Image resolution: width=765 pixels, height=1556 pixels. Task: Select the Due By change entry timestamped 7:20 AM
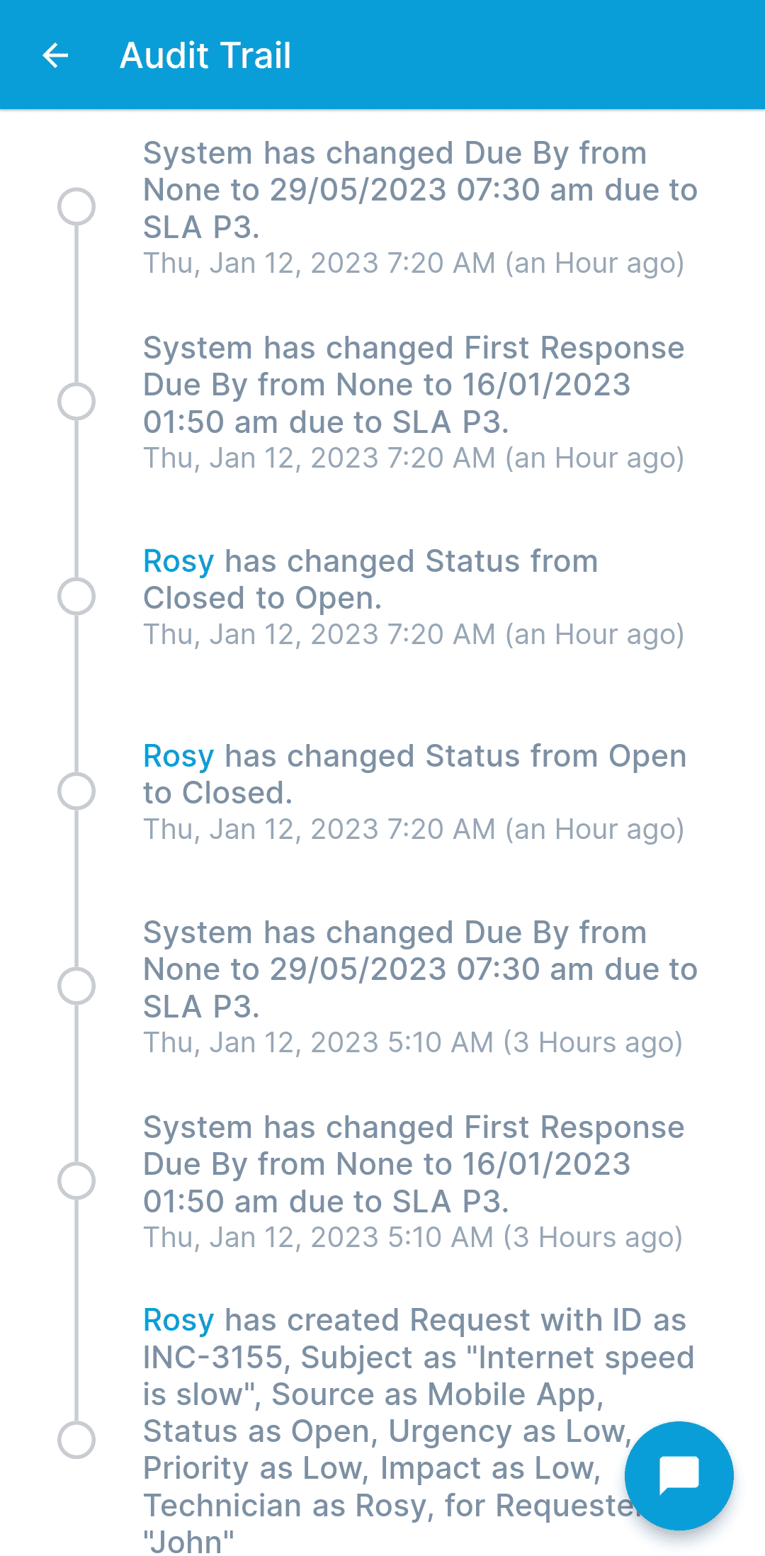tap(418, 189)
